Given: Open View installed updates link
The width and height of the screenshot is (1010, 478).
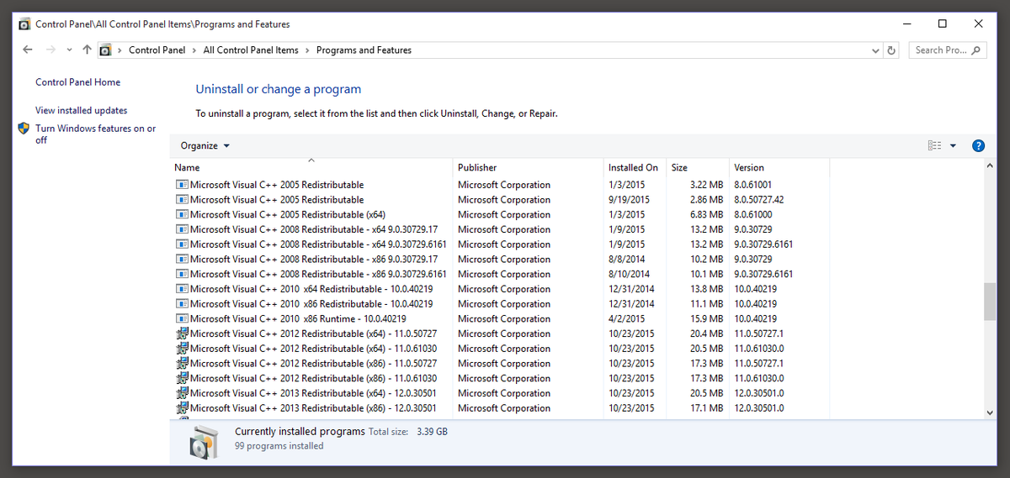Looking at the screenshot, I should click(x=82, y=110).
